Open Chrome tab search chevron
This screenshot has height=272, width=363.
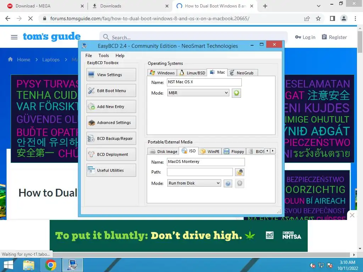[319, 6]
